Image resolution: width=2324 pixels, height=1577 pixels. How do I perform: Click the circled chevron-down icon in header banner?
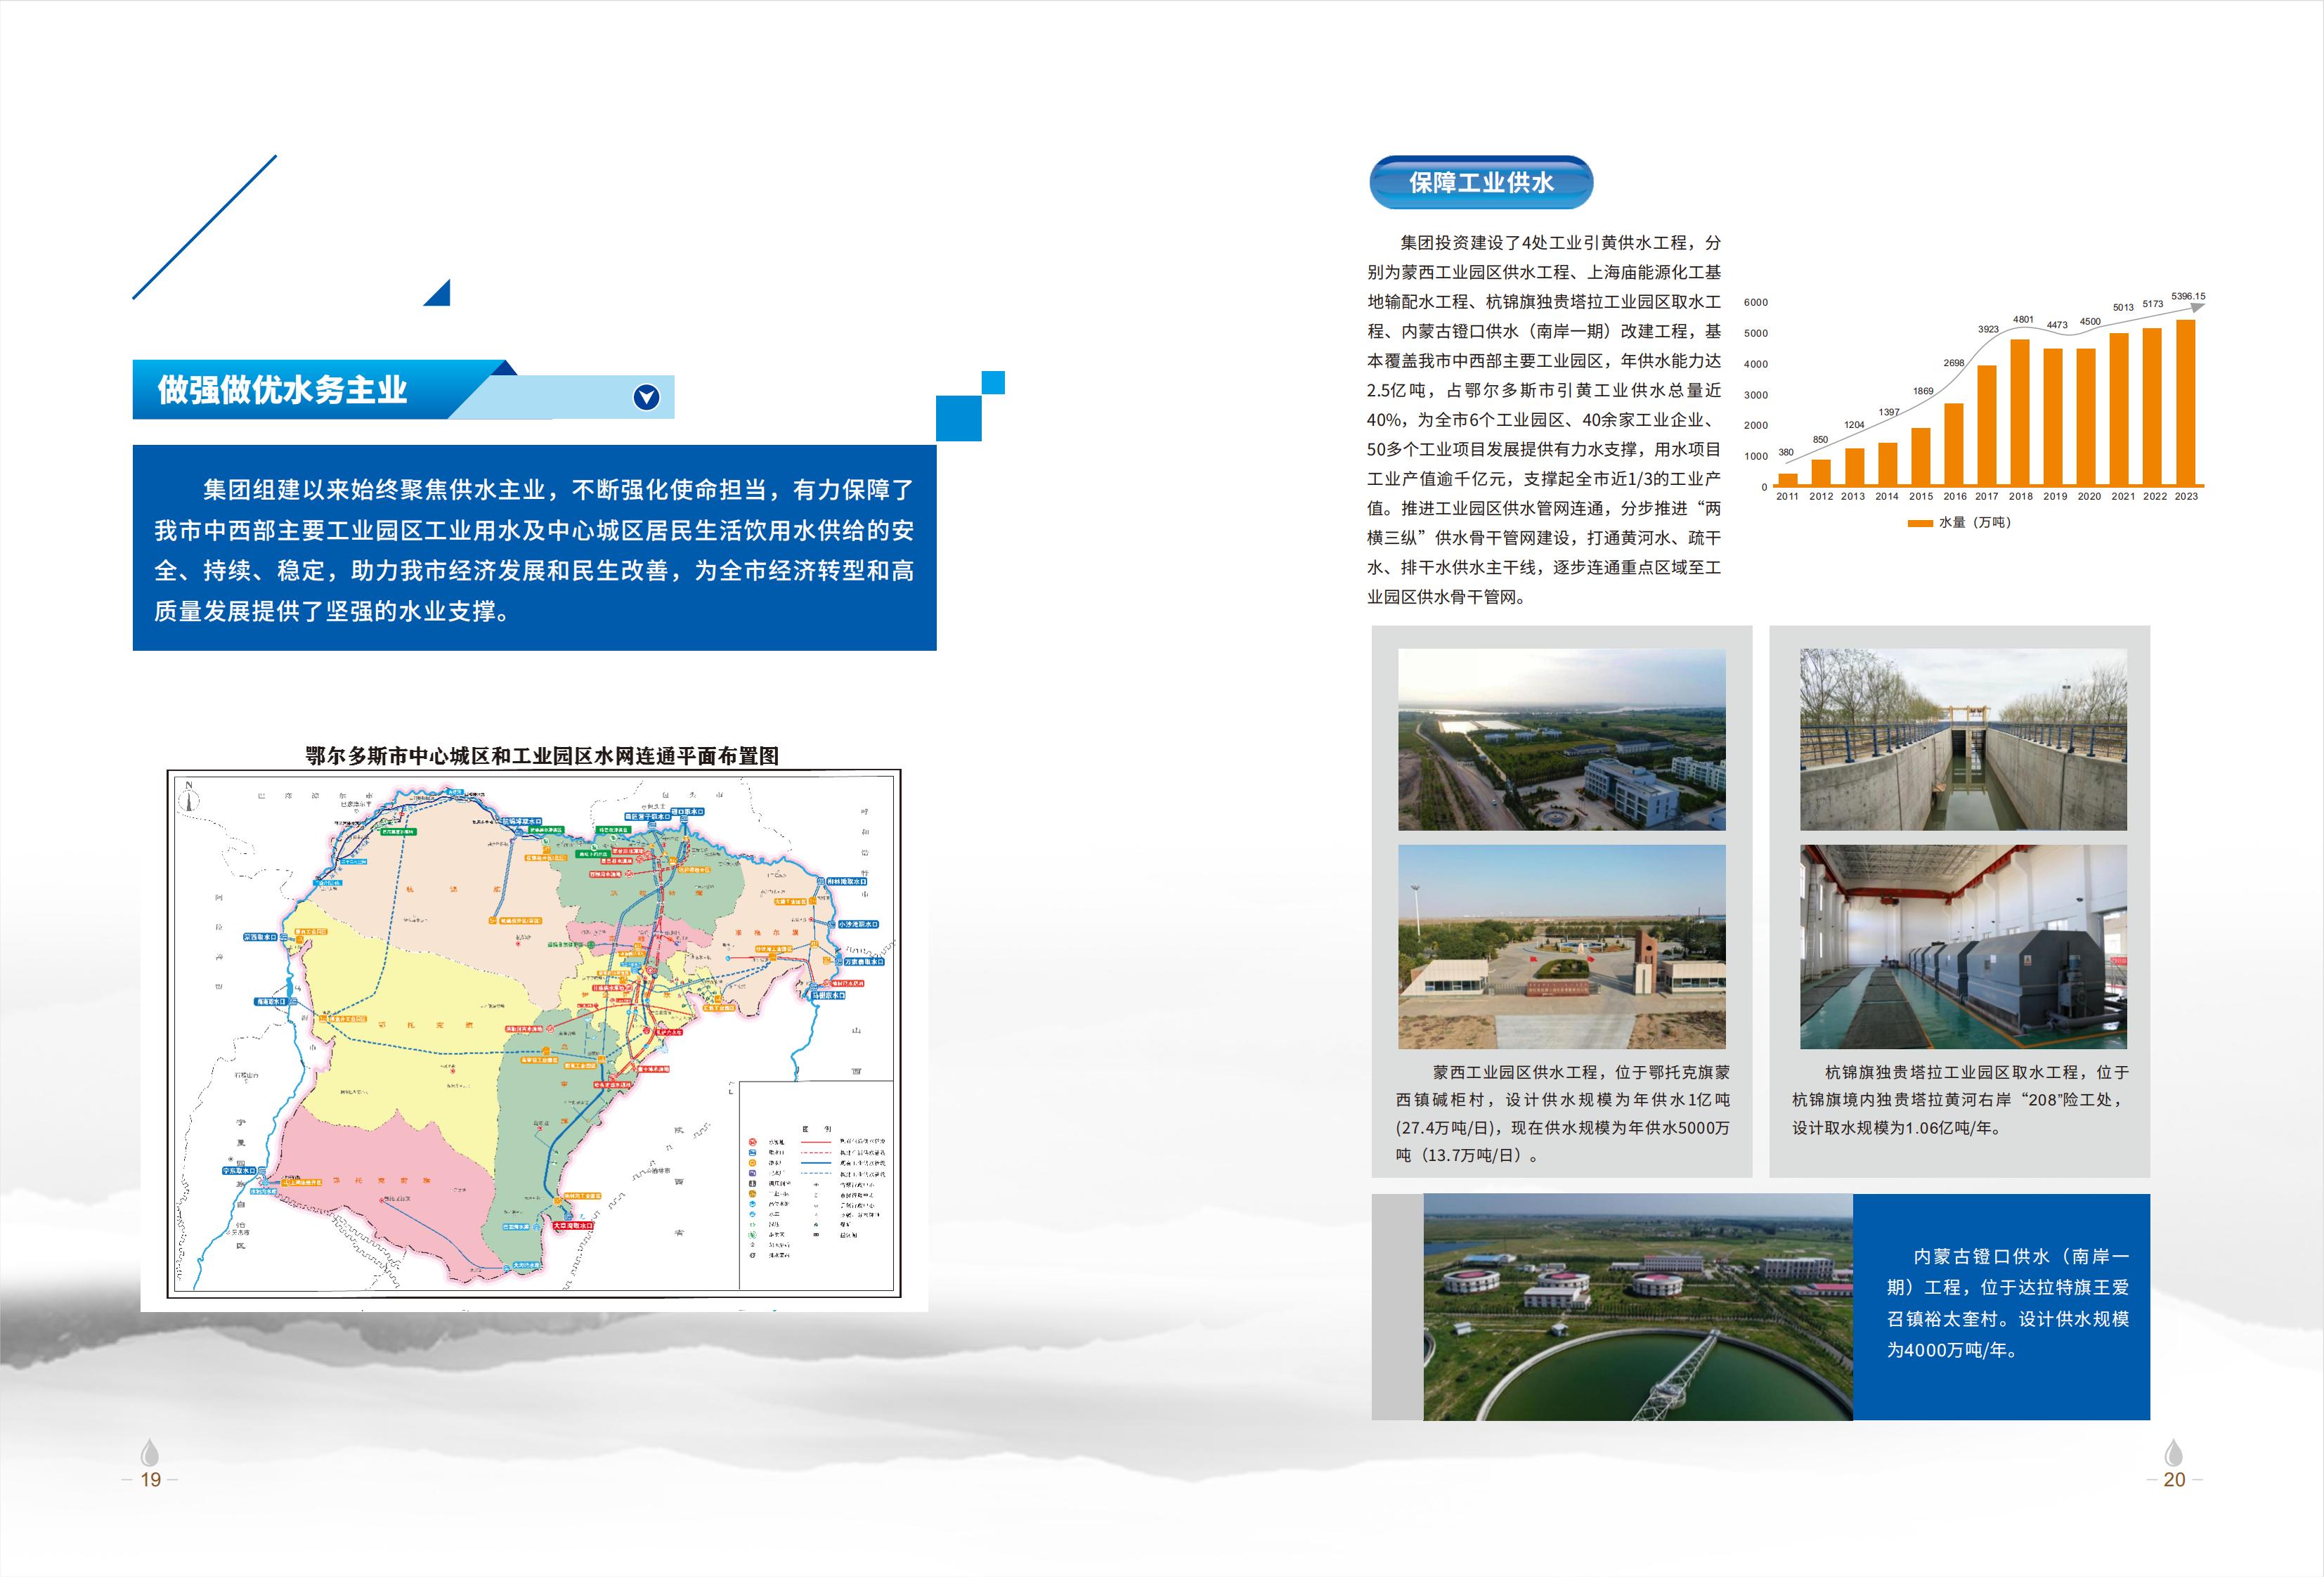647,397
